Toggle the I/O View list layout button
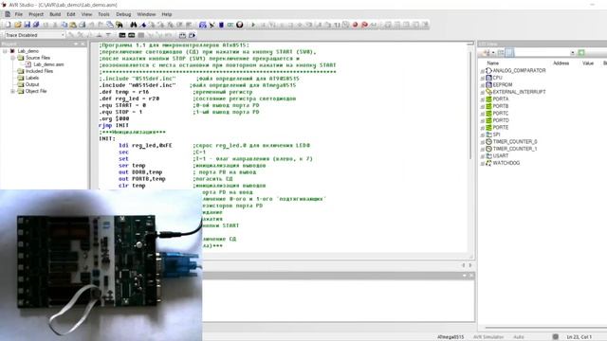The image size is (607, 341). [501, 53]
